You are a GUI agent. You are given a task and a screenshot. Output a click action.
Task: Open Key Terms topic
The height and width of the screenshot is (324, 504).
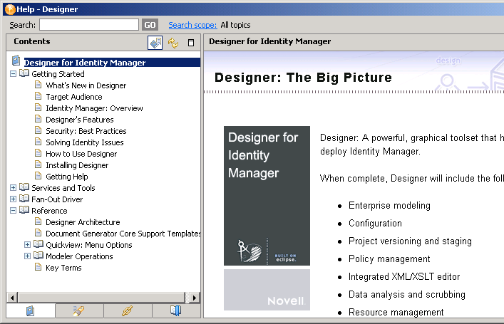click(63, 268)
